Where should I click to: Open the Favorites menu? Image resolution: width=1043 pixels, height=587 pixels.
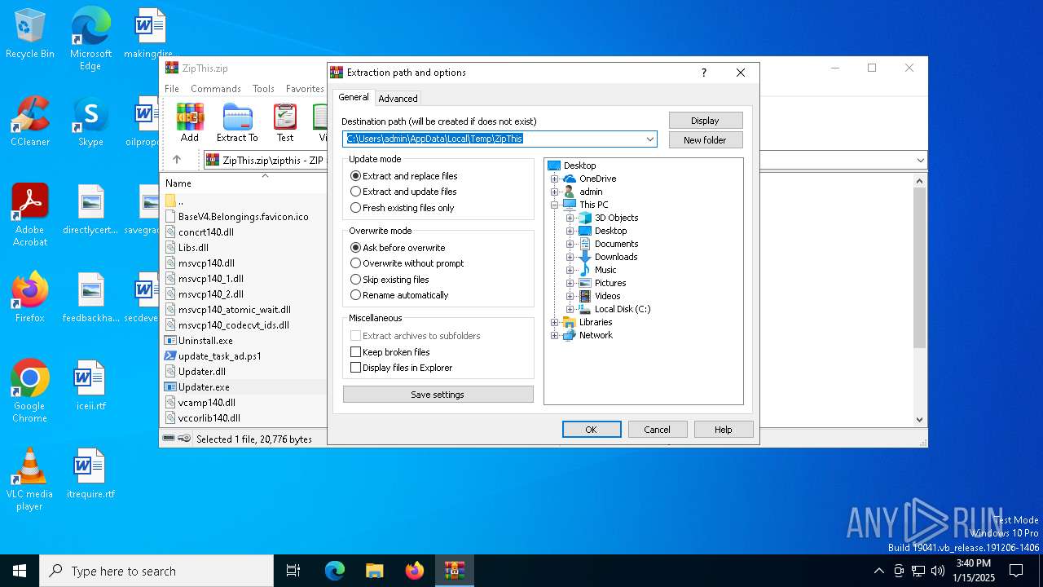click(305, 89)
